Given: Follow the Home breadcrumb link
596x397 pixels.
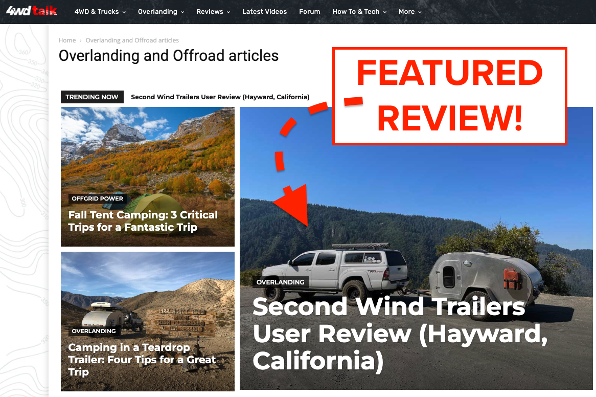Looking at the screenshot, I should [67, 40].
